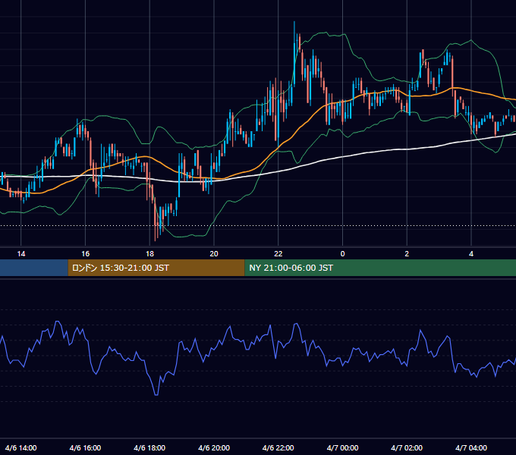Click the 4/6 22:00 oscillator axis label
Image resolution: width=516 pixels, height=455 pixels.
278,447
